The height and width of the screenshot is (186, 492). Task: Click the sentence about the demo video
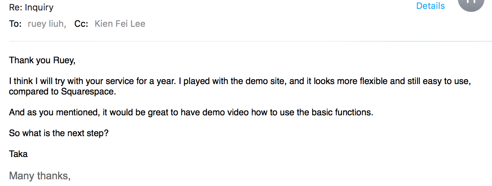point(191,112)
